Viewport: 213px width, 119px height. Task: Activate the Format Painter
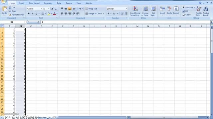click(17, 15)
